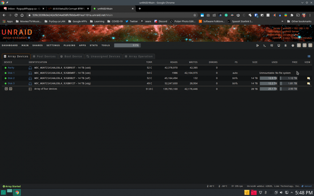Bookmark this page star icon
This screenshot has width=314, height=196.
(x=195, y=15)
